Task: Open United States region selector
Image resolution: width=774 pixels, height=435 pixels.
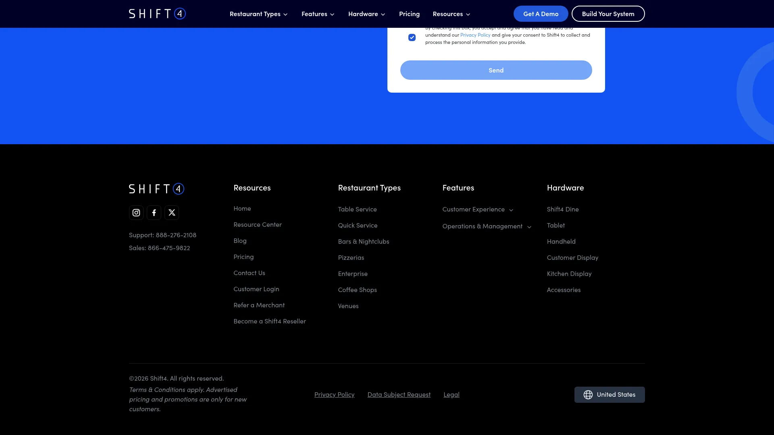Action: (x=610, y=395)
